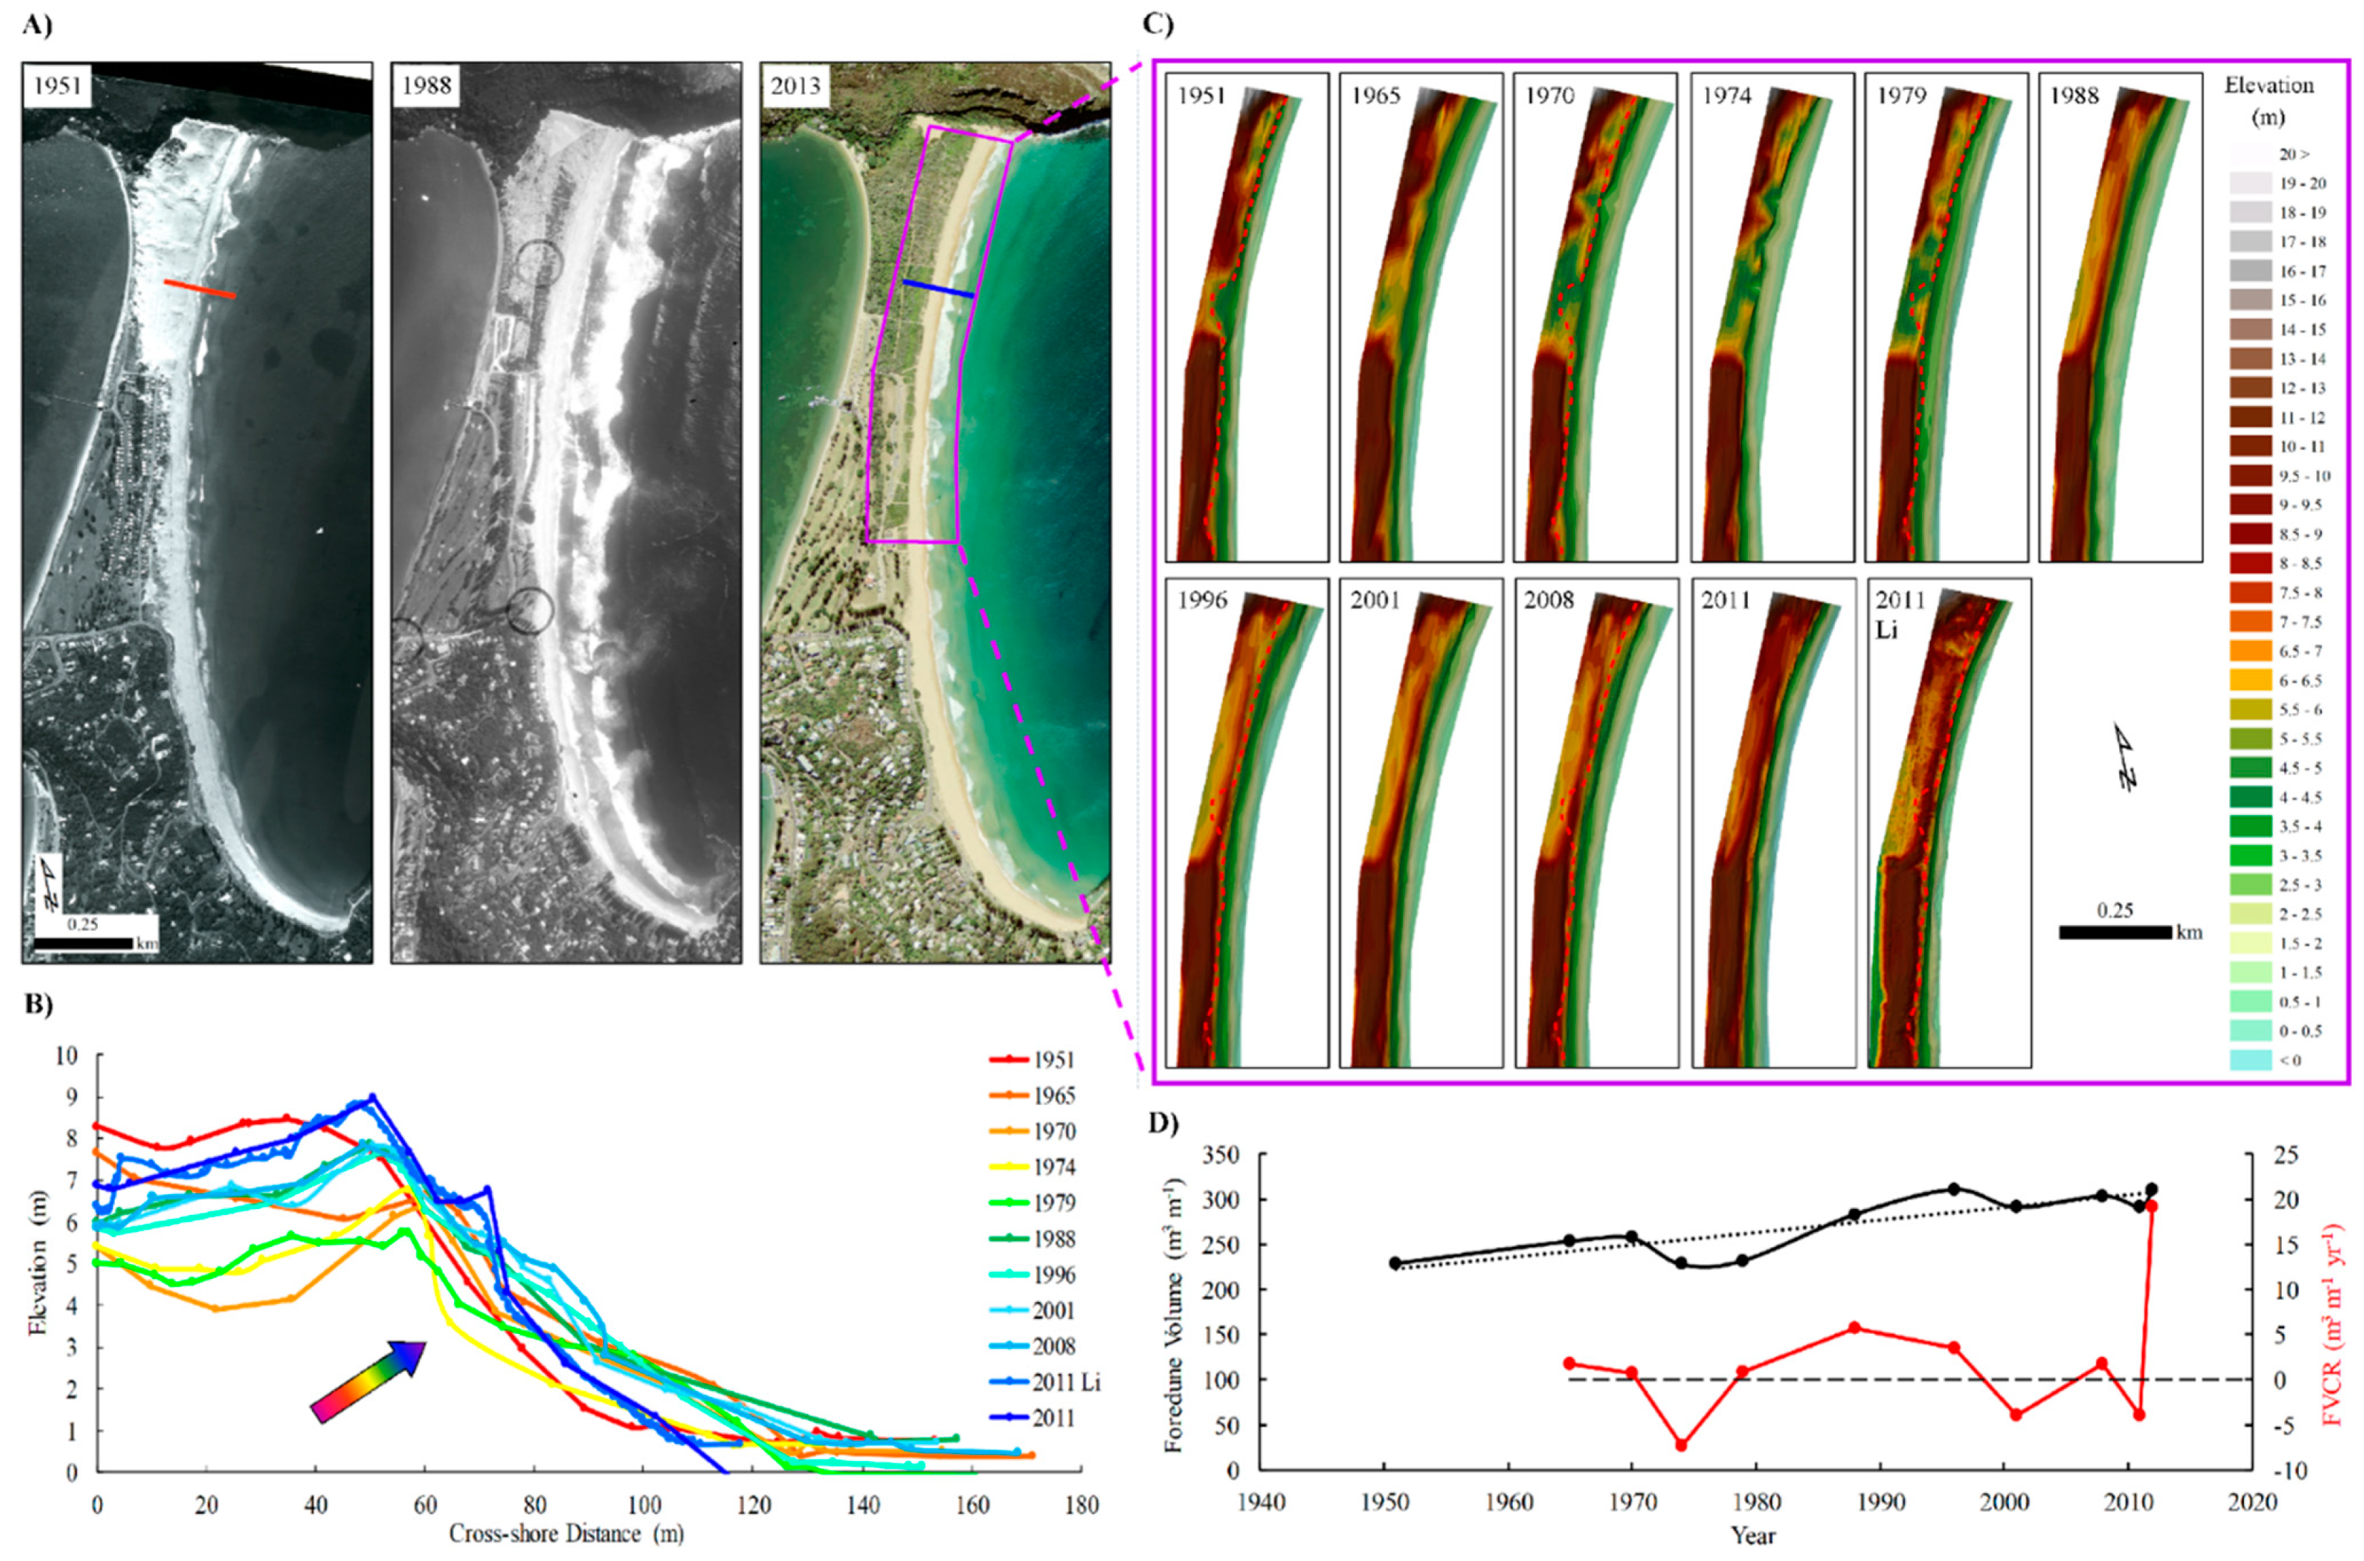2364x1561 pixels.
Task: Select the 20 > elevation color swatch
Action: coord(2250,154)
